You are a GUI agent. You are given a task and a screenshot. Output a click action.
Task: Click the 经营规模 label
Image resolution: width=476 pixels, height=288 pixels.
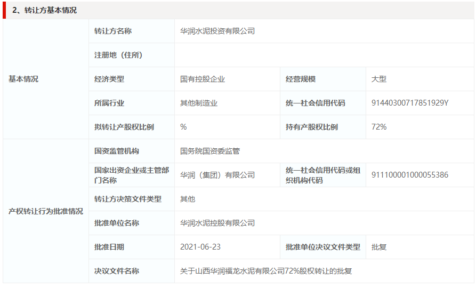click(301, 79)
